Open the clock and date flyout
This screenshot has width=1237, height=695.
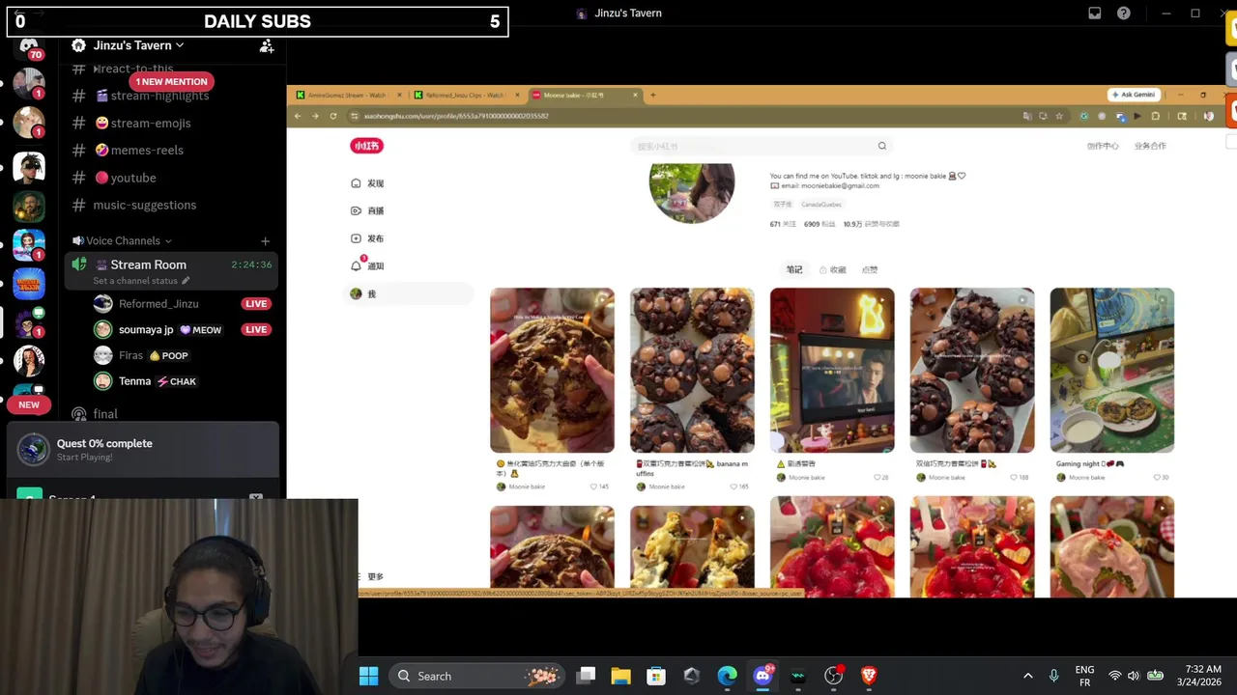pos(1201,676)
